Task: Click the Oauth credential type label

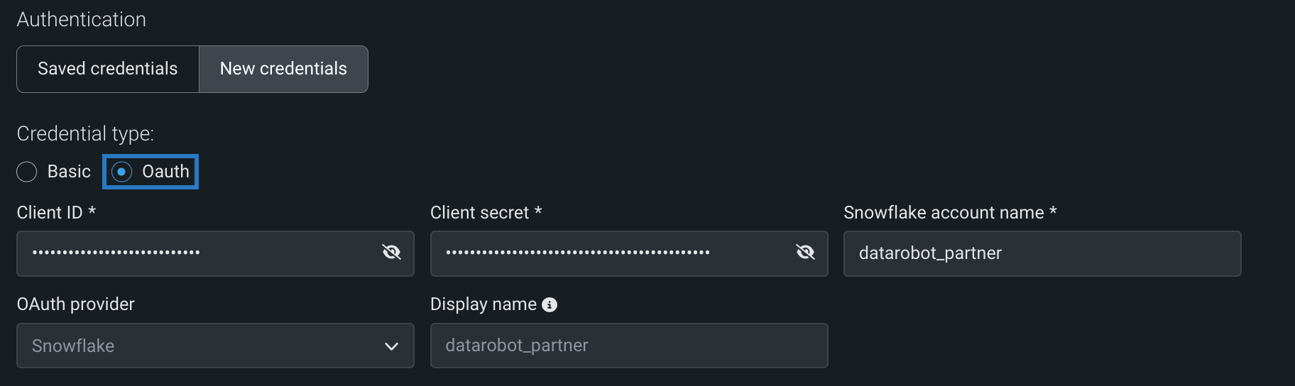Action: tap(165, 172)
